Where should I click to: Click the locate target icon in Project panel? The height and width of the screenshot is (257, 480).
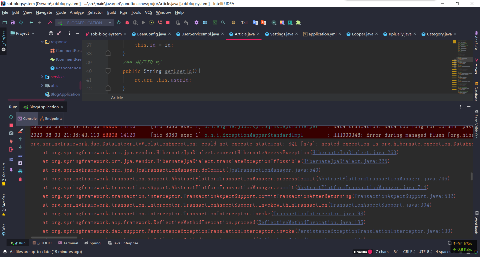point(51,33)
